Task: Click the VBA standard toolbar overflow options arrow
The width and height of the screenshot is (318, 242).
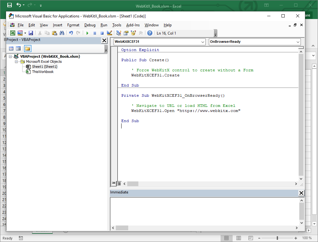Action: pyautogui.click(x=215, y=33)
